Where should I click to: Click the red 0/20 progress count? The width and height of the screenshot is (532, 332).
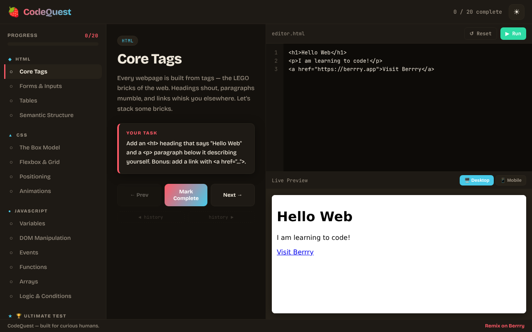tap(91, 36)
